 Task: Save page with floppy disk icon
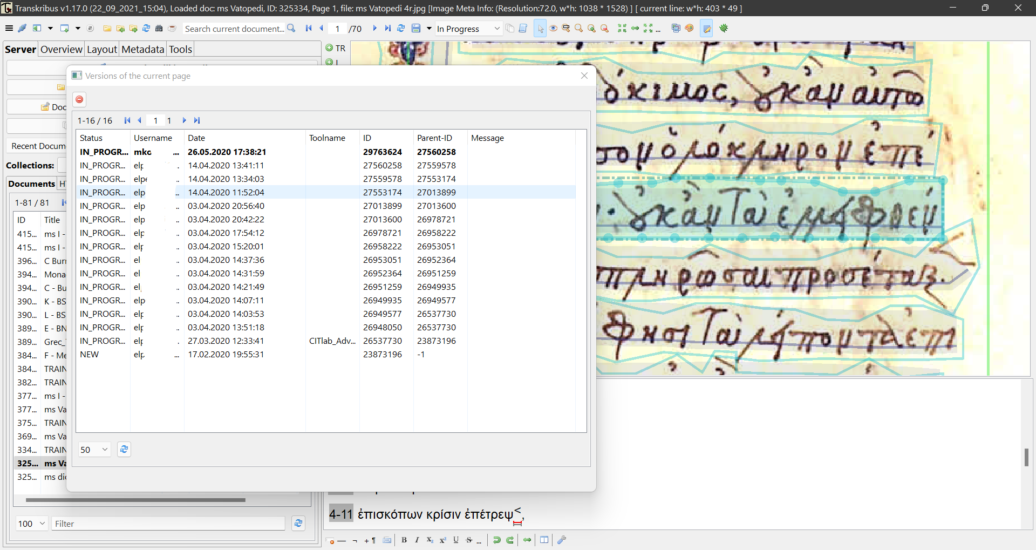pos(416,28)
